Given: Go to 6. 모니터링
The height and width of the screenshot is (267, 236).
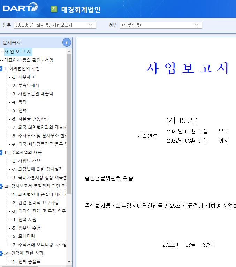Looking at the screenshot, I should pos(24,236).
